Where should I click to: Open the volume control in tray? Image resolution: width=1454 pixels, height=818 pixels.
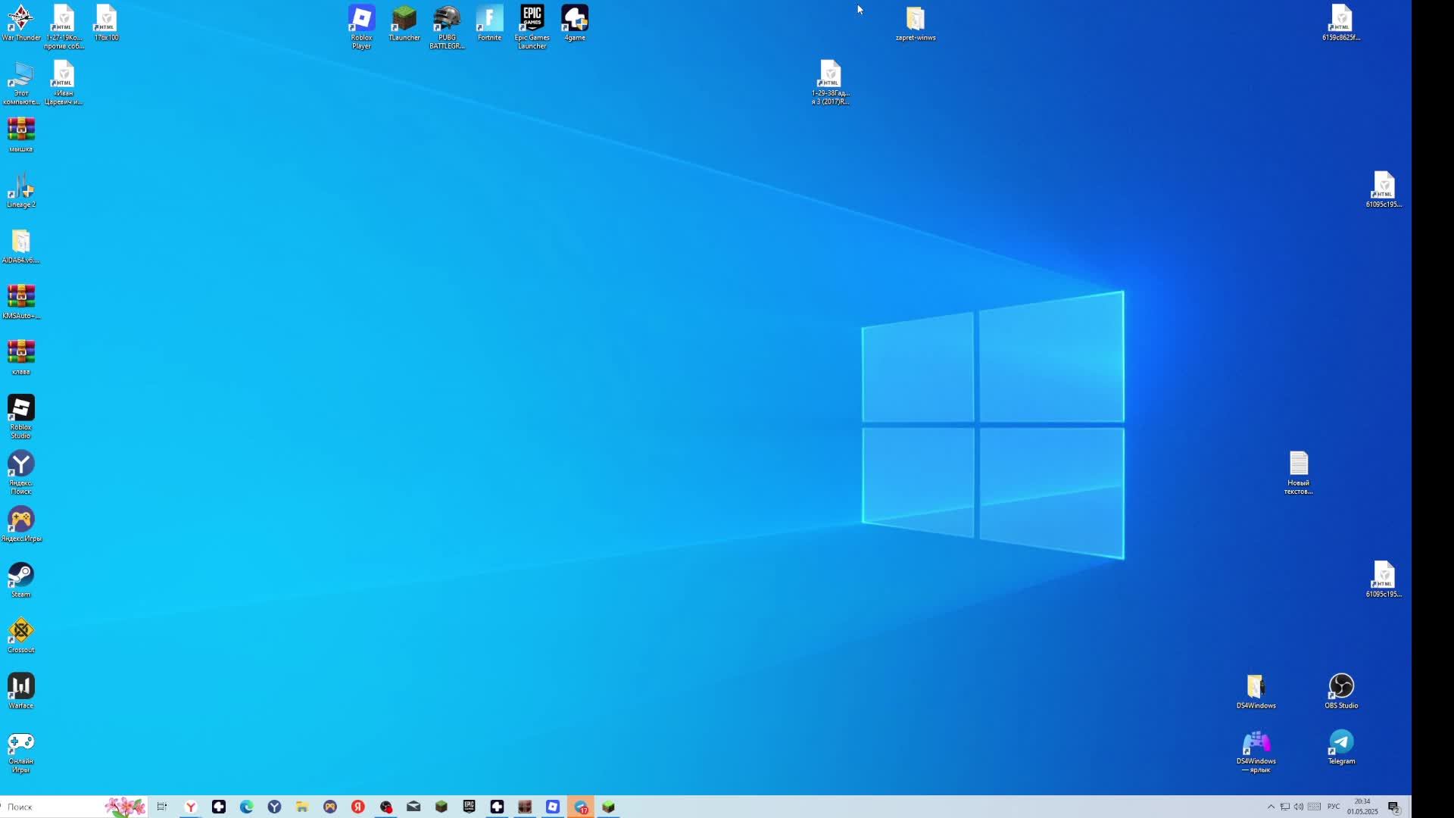click(1299, 807)
